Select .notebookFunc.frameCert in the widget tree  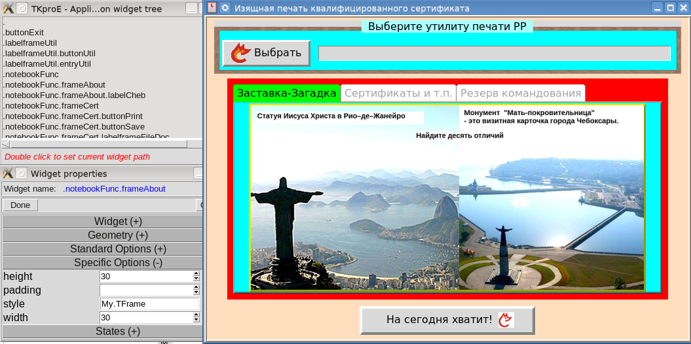click(50, 106)
